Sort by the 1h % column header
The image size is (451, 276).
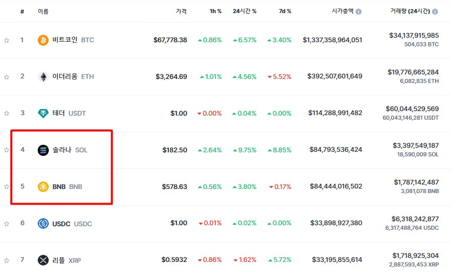[x=215, y=11]
